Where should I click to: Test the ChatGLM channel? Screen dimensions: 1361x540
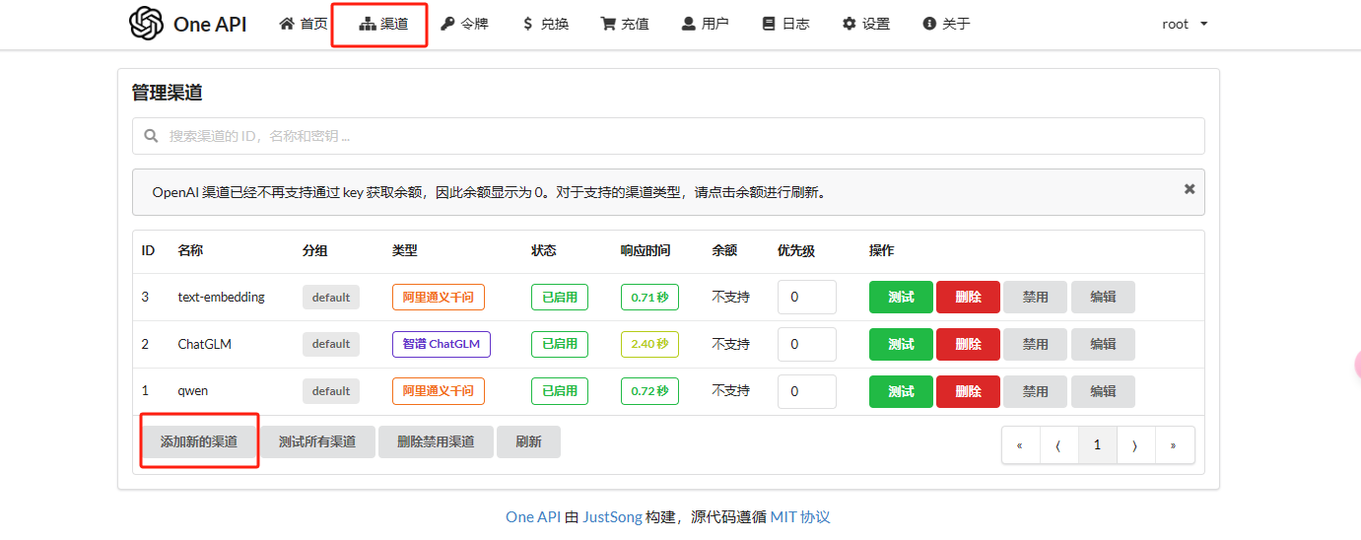tap(901, 344)
